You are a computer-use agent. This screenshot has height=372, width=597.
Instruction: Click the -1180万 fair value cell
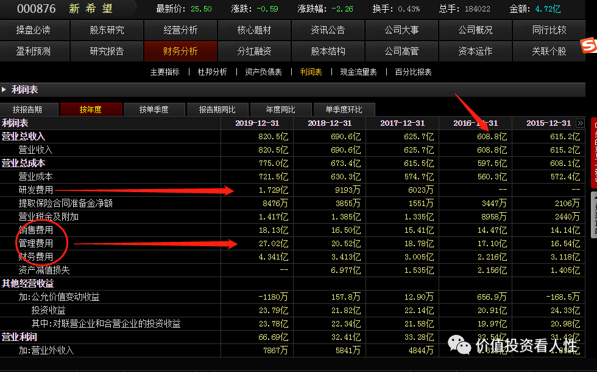(x=274, y=297)
